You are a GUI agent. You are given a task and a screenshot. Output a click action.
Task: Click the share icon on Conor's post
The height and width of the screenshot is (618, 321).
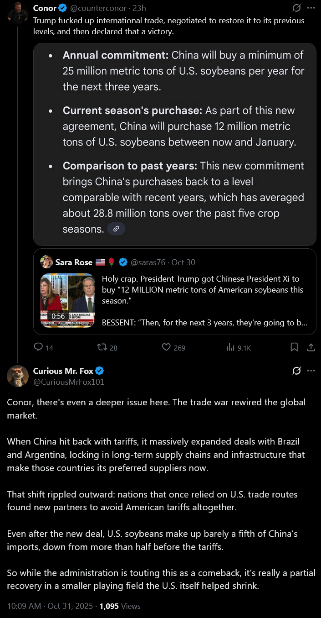(311, 347)
